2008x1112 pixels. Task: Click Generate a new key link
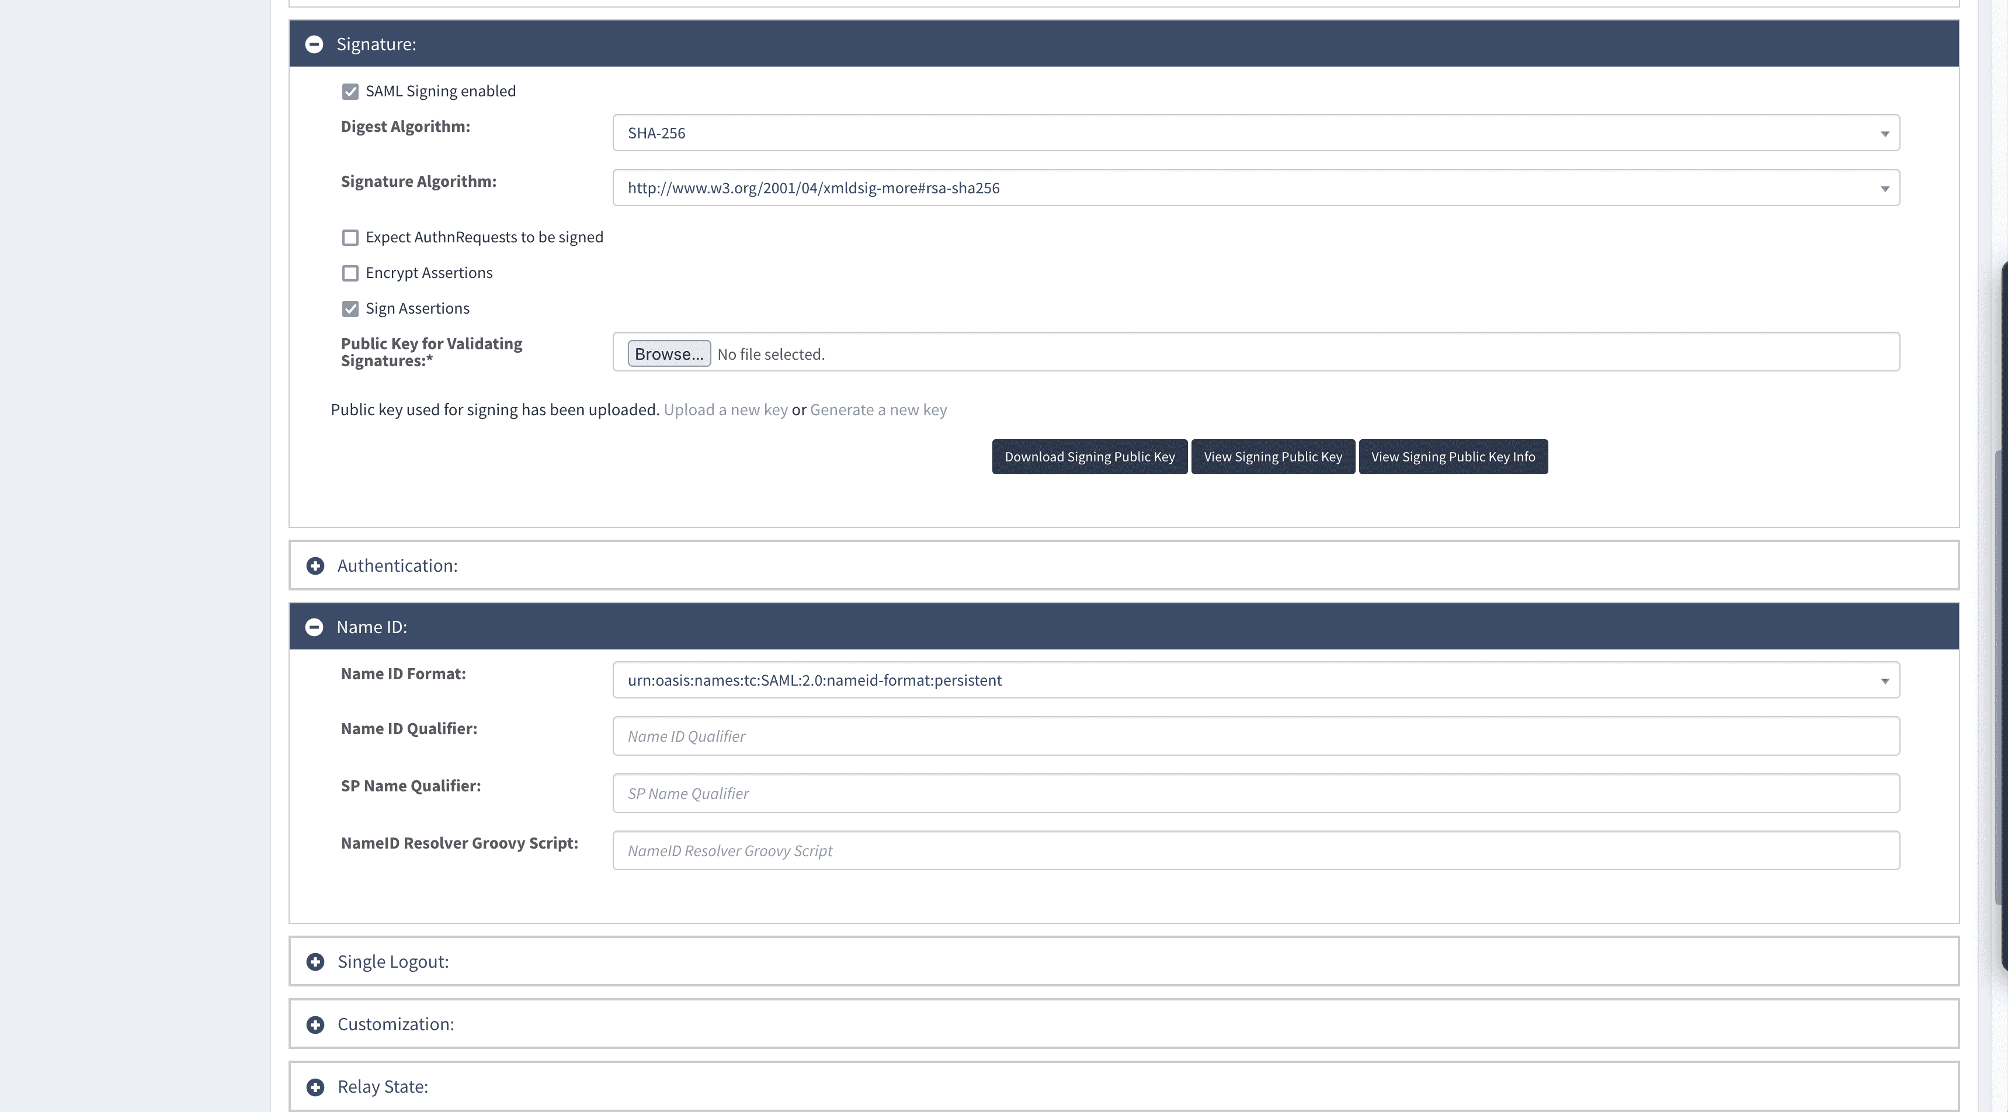point(878,410)
